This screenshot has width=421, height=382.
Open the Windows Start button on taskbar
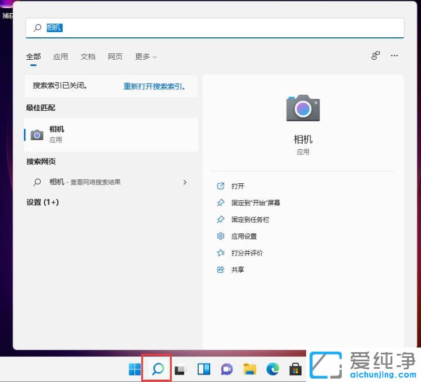pyautogui.click(x=134, y=369)
